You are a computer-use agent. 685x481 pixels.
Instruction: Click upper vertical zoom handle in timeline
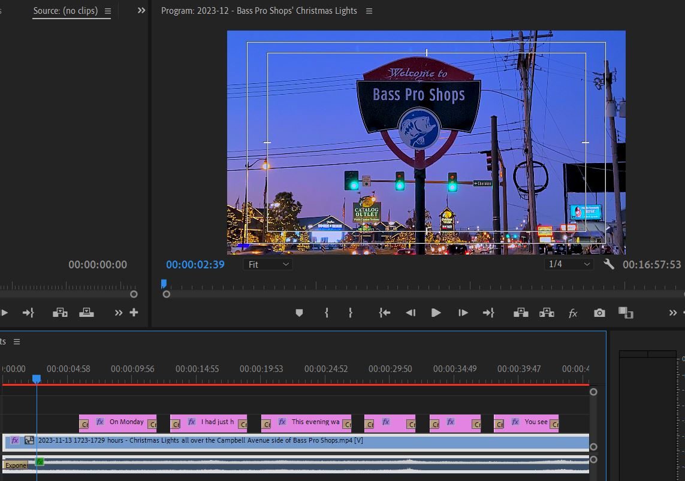[593, 392]
